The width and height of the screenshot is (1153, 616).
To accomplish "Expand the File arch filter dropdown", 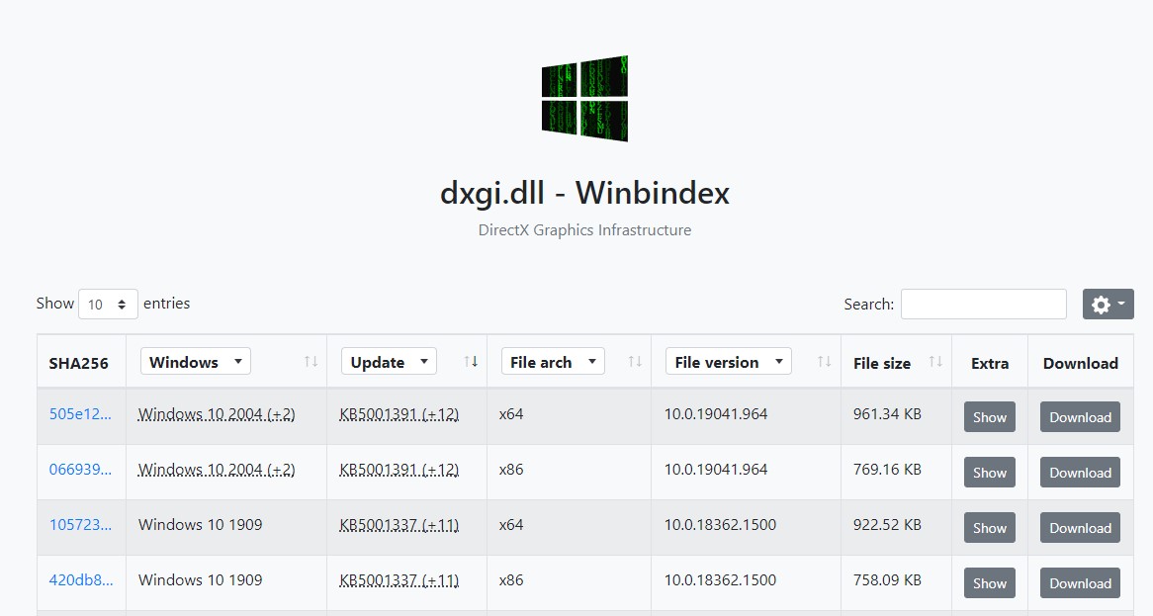I will pos(553,362).
